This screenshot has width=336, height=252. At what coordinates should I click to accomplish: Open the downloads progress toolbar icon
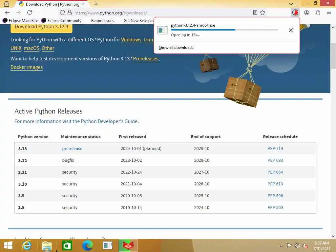(295, 13)
